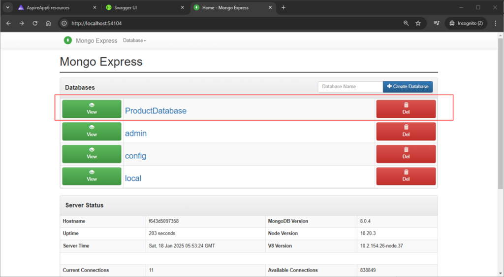Click the Server Status heading
The image size is (504, 277).
tap(85, 205)
